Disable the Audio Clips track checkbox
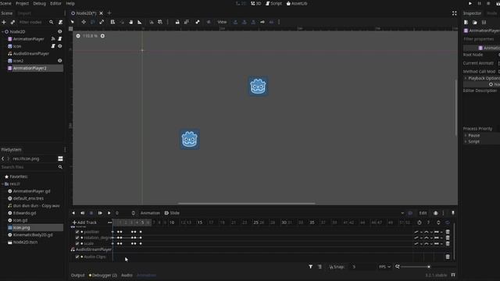Image resolution: width=500 pixels, height=281 pixels. coord(77,257)
